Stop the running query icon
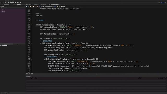Viewport: 167px width, 94px height. pos(35,7)
